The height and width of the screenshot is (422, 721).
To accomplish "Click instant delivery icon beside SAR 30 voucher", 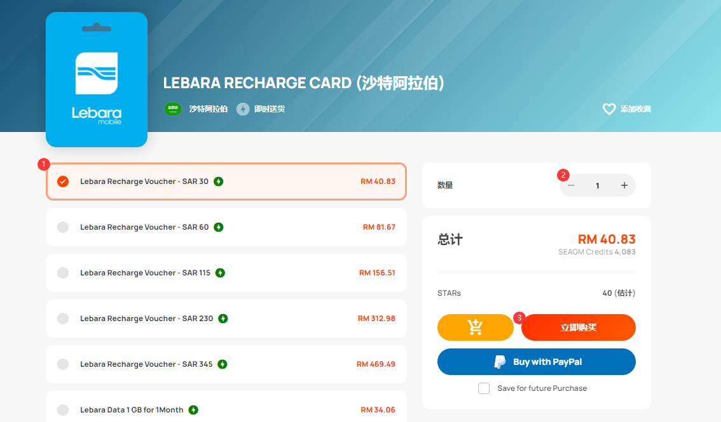I will [219, 181].
